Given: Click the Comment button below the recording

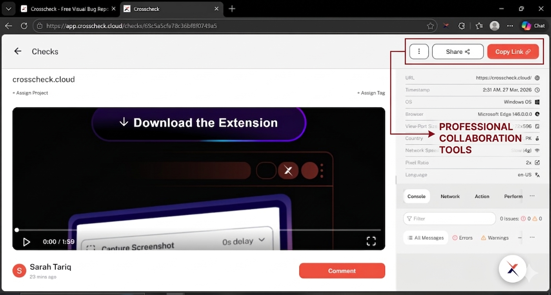Looking at the screenshot, I should click(x=342, y=270).
